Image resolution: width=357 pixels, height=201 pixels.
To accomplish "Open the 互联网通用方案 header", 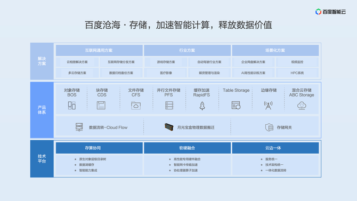I will (x=99, y=50).
